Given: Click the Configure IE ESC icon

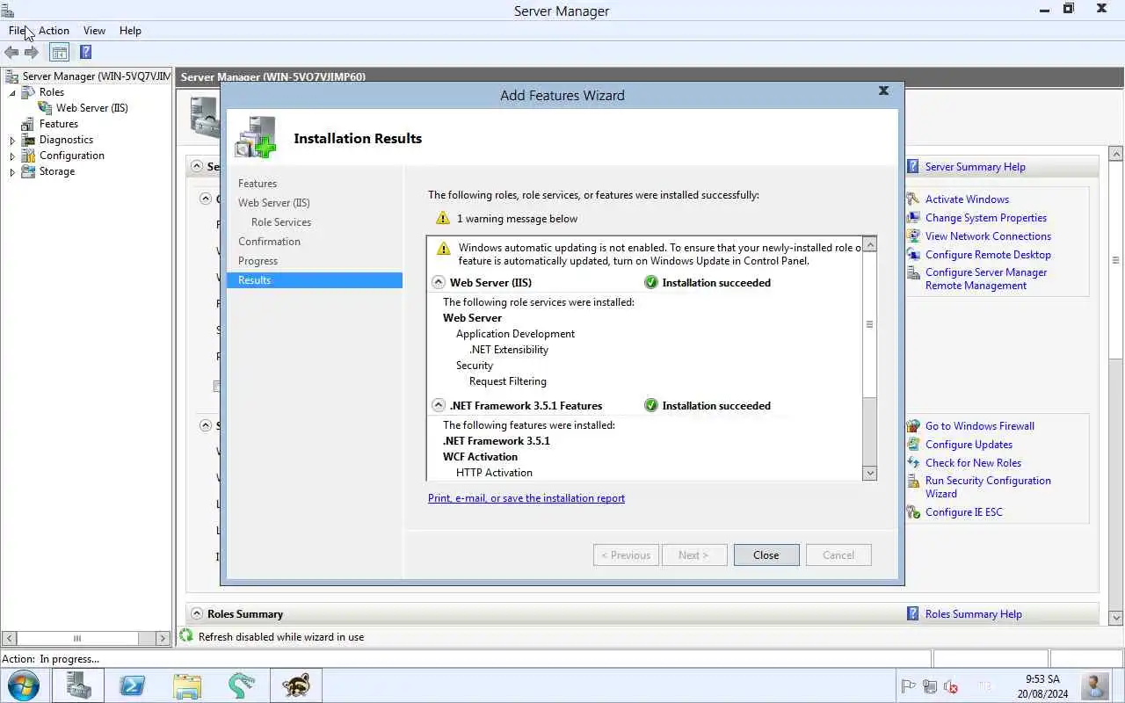Looking at the screenshot, I should [913, 512].
